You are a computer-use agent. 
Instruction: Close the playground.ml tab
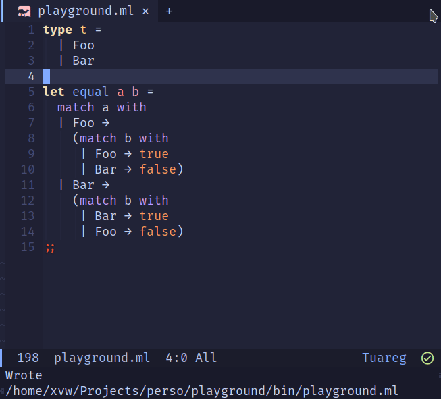pos(145,11)
